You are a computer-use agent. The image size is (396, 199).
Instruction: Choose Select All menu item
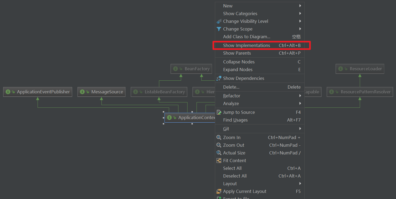[x=260, y=168]
